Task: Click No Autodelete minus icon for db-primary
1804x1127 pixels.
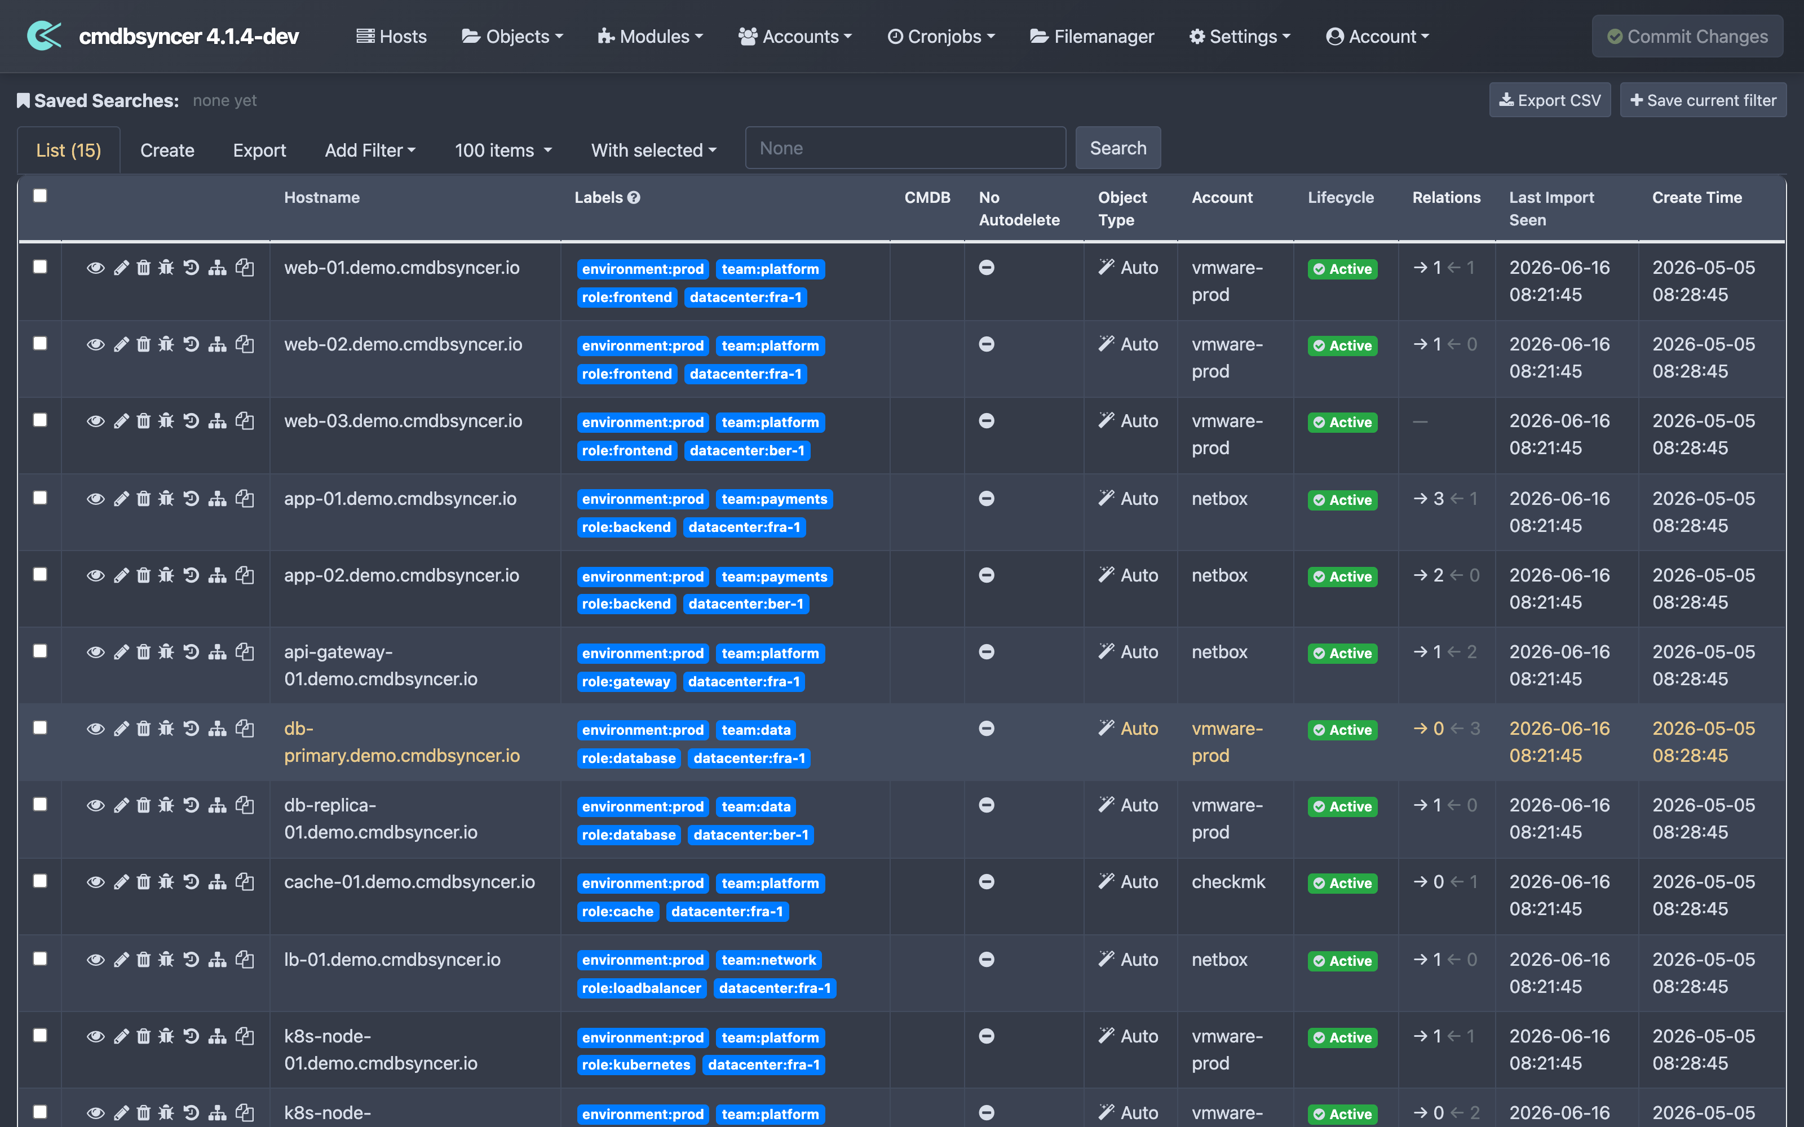Action: point(986,729)
